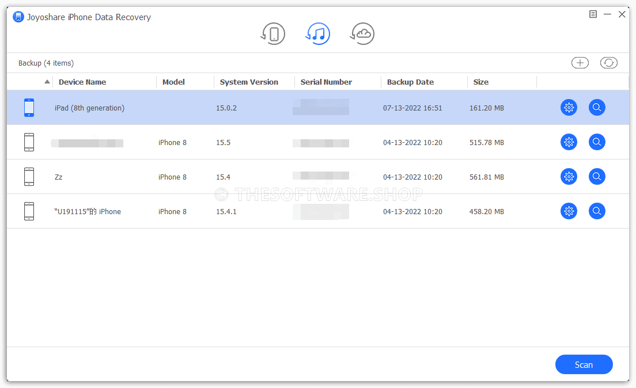Click iPhone 8 model in the Zz row

[x=172, y=177]
